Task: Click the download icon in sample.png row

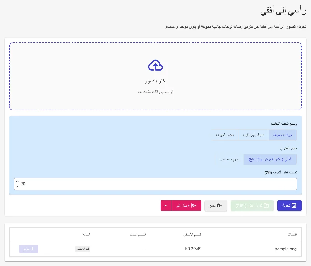Action: point(33,249)
